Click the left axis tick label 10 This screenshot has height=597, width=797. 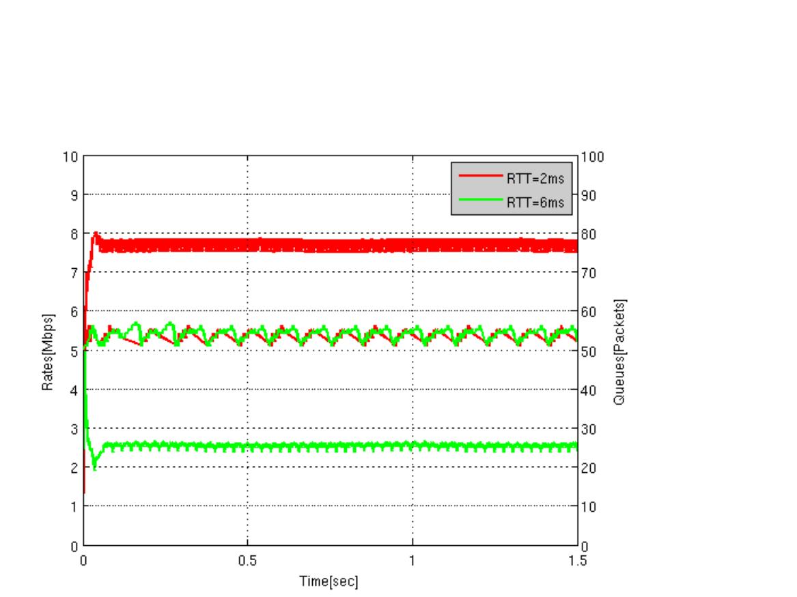pyautogui.click(x=70, y=157)
